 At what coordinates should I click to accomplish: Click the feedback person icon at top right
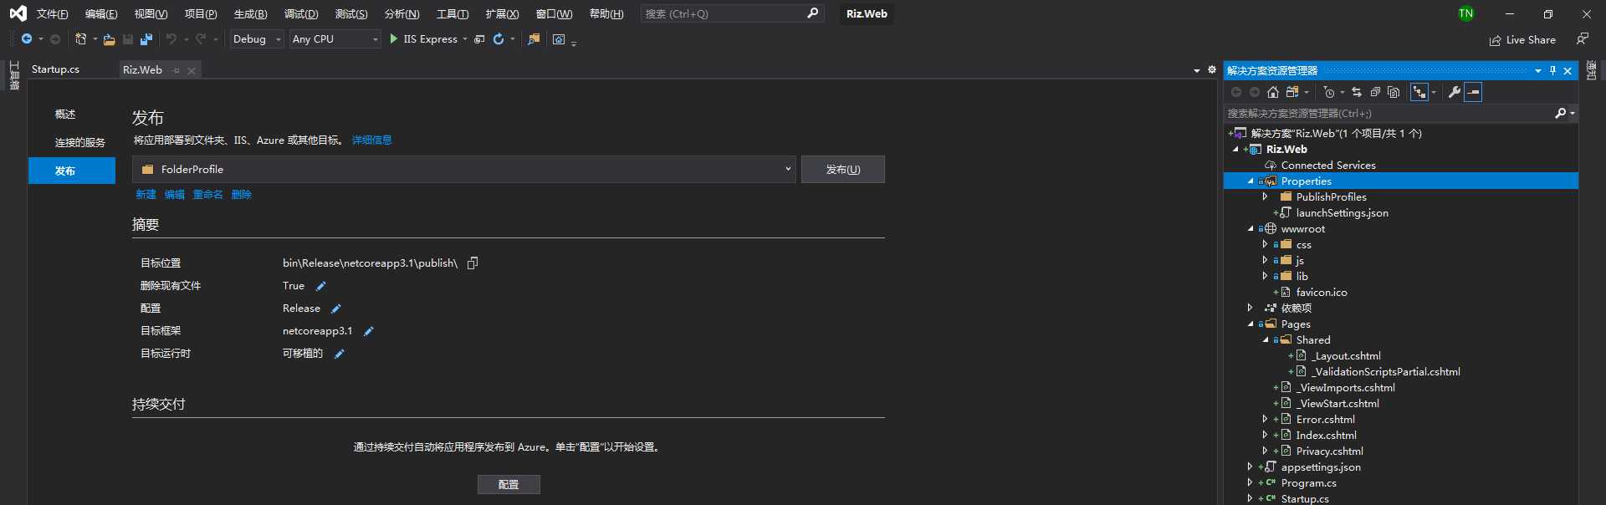point(1583,38)
